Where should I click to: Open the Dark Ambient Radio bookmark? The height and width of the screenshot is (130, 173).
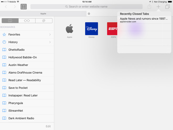tap(27, 118)
